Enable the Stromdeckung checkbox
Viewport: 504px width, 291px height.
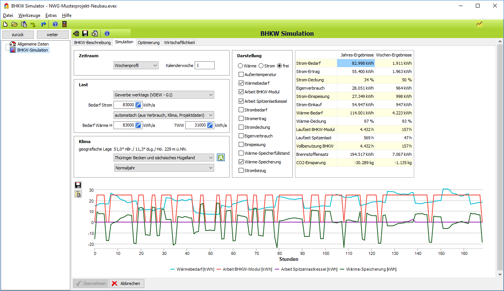[x=241, y=127]
